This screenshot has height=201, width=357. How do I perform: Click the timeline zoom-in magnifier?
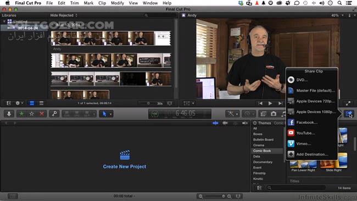point(229,196)
